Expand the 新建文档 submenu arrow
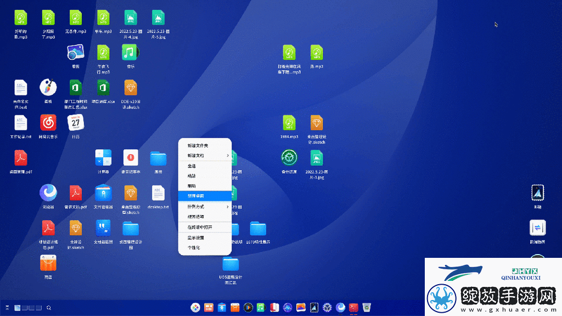Image resolution: width=562 pixels, height=316 pixels. coord(228,155)
